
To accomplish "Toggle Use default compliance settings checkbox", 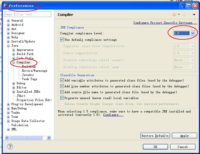I will (x=62, y=40).
